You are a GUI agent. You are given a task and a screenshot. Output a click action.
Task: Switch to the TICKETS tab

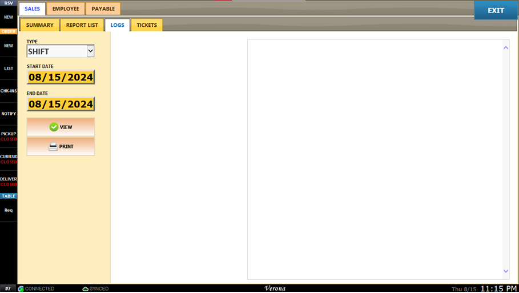coord(147,25)
